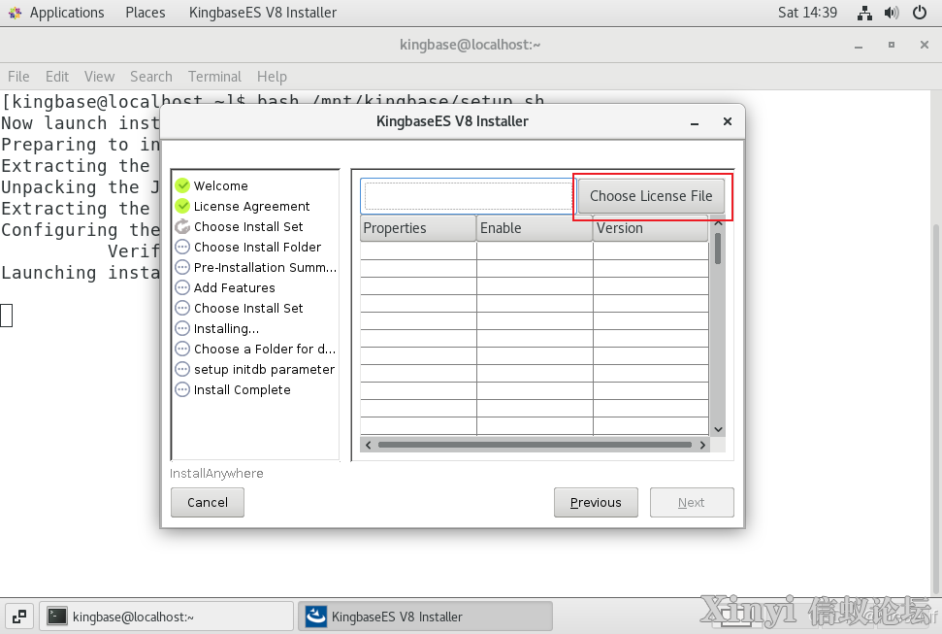Image resolution: width=942 pixels, height=634 pixels.
Task: Switch to kingbase@localhost taskbar entry
Action: (x=167, y=617)
